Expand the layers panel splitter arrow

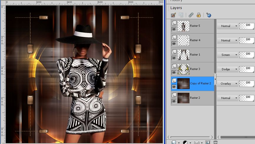(215, 79)
